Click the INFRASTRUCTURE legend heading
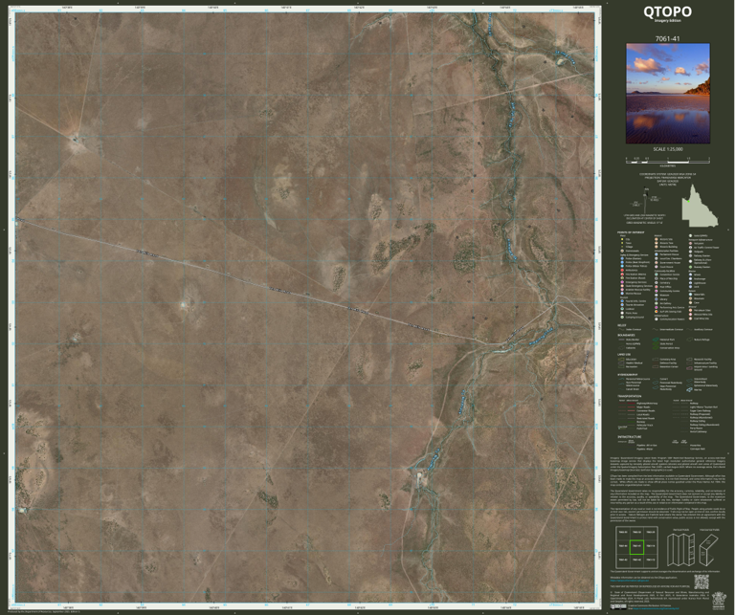This screenshot has height=615, width=735. 629,436
